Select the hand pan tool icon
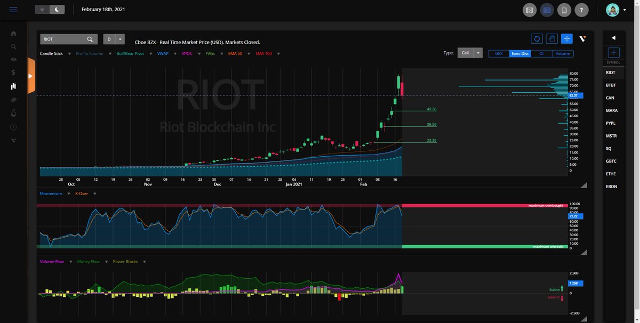640x323 pixels. coord(552,38)
